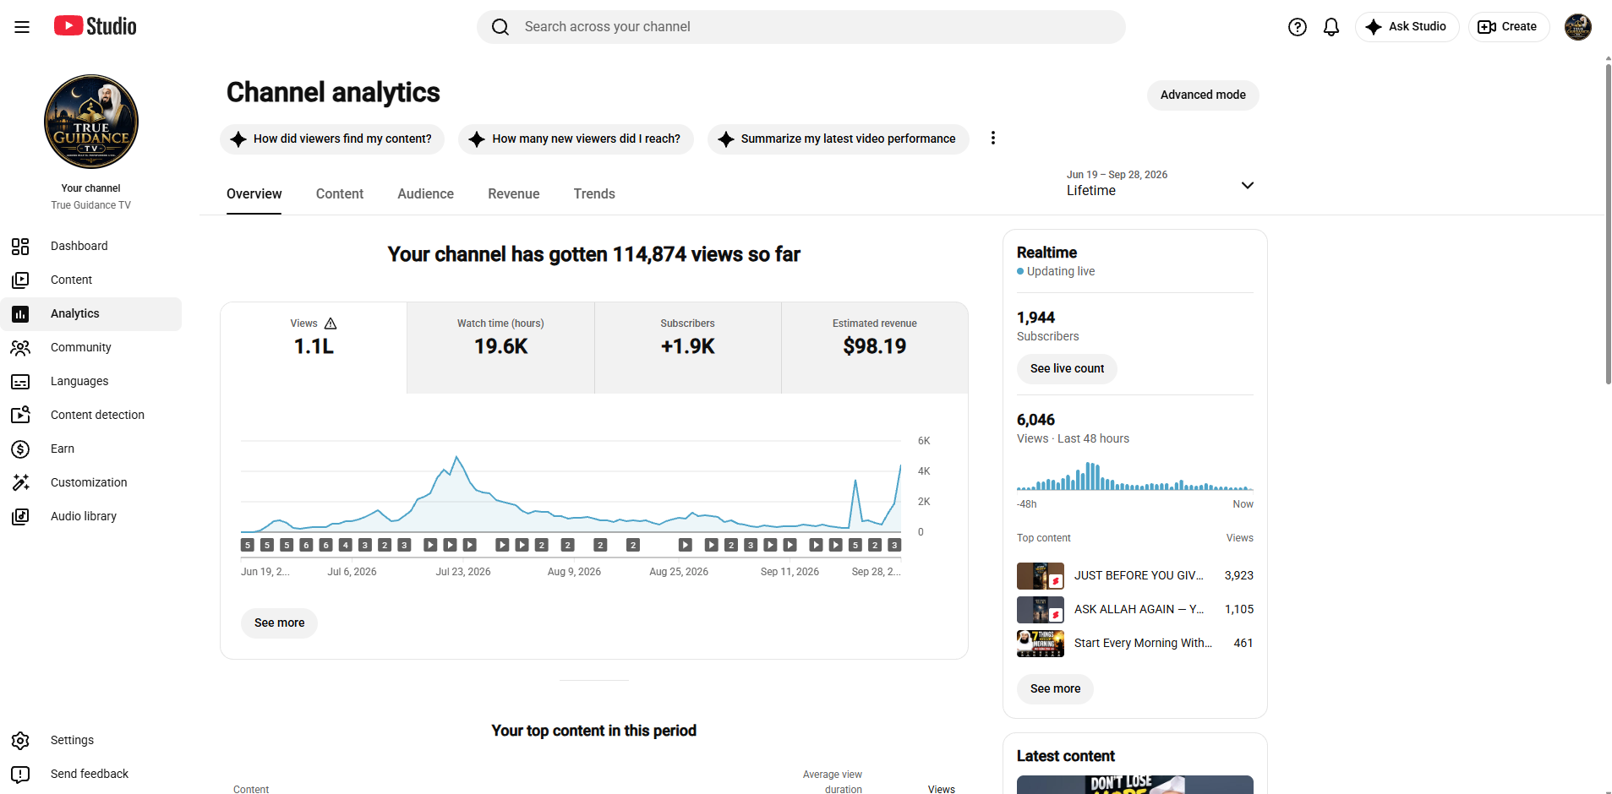This screenshot has height=794, width=1612.
Task: Switch to the Audience tab
Action: click(x=425, y=193)
